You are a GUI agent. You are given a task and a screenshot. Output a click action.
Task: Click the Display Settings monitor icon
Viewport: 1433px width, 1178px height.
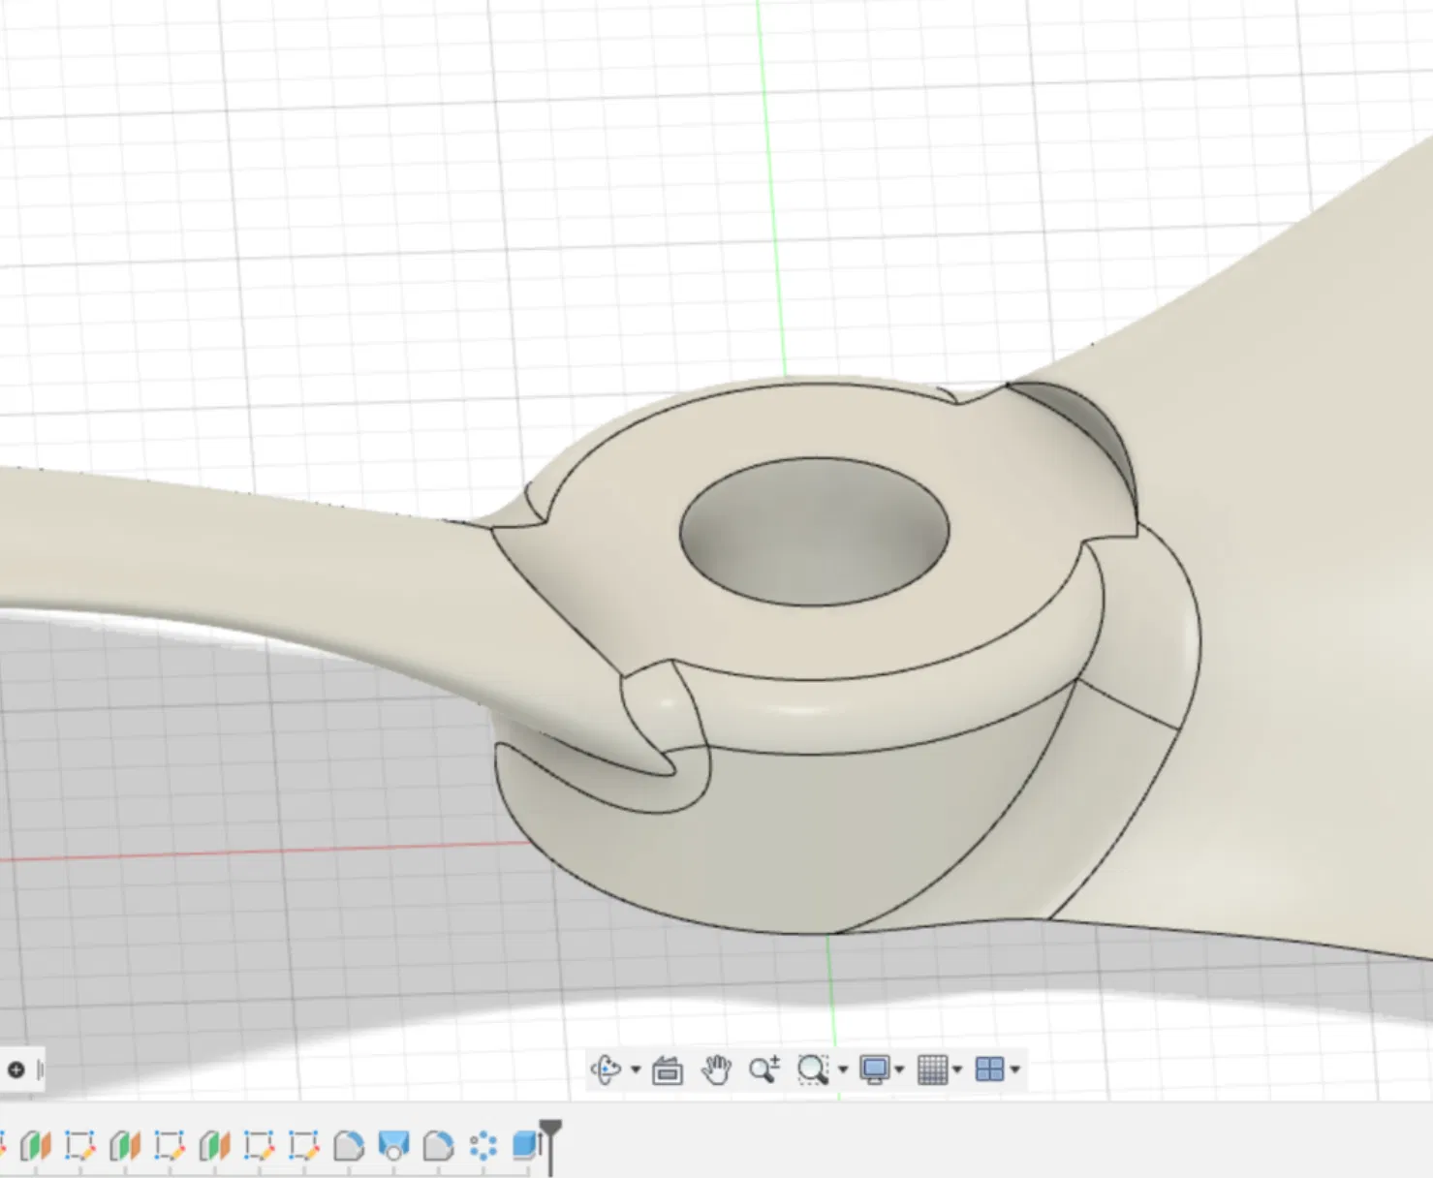(874, 1069)
